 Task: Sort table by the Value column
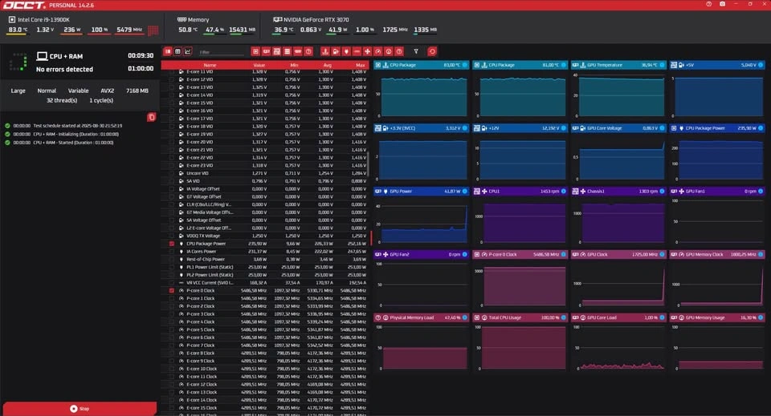259,65
